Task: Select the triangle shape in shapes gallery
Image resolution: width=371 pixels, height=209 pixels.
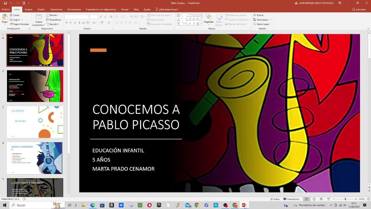Action: point(179,20)
